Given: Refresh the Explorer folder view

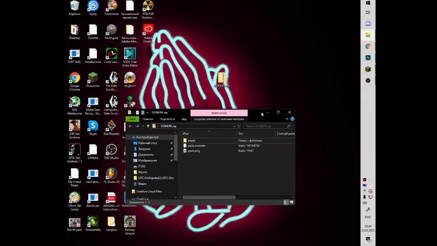Looking at the screenshot, I should [x=238, y=126].
